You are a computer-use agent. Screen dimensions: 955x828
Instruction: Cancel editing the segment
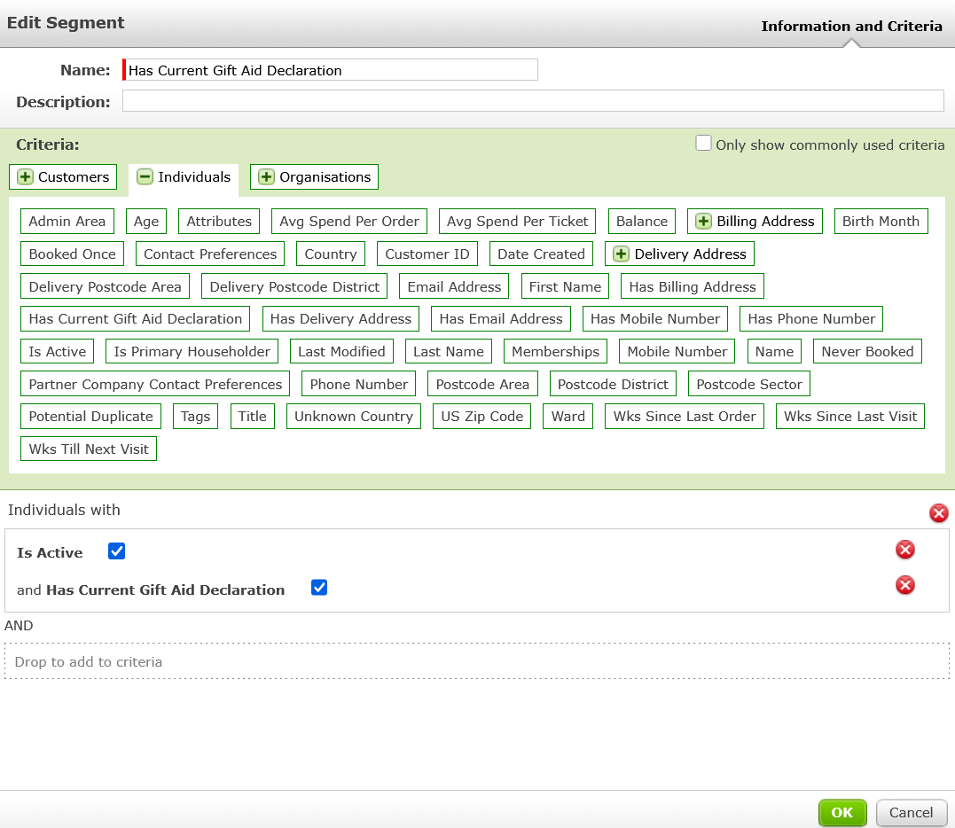click(911, 812)
